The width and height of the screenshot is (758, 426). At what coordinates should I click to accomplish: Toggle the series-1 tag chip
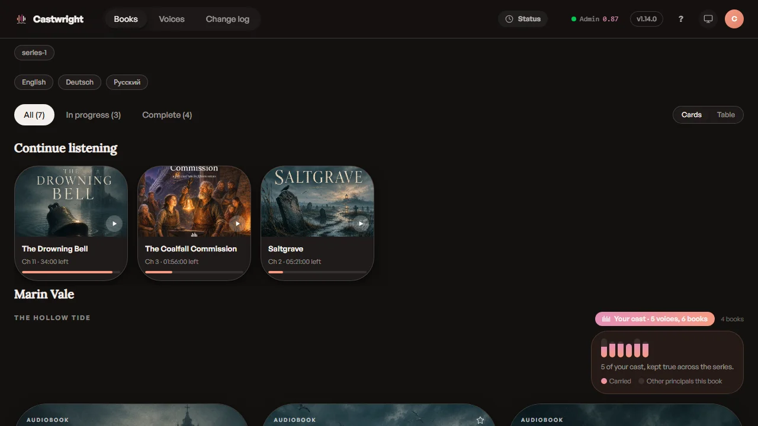tap(34, 53)
